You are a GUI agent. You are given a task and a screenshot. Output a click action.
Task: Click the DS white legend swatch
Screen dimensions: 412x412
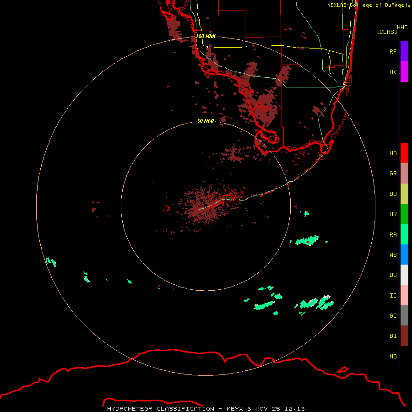(x=404, y=275)
